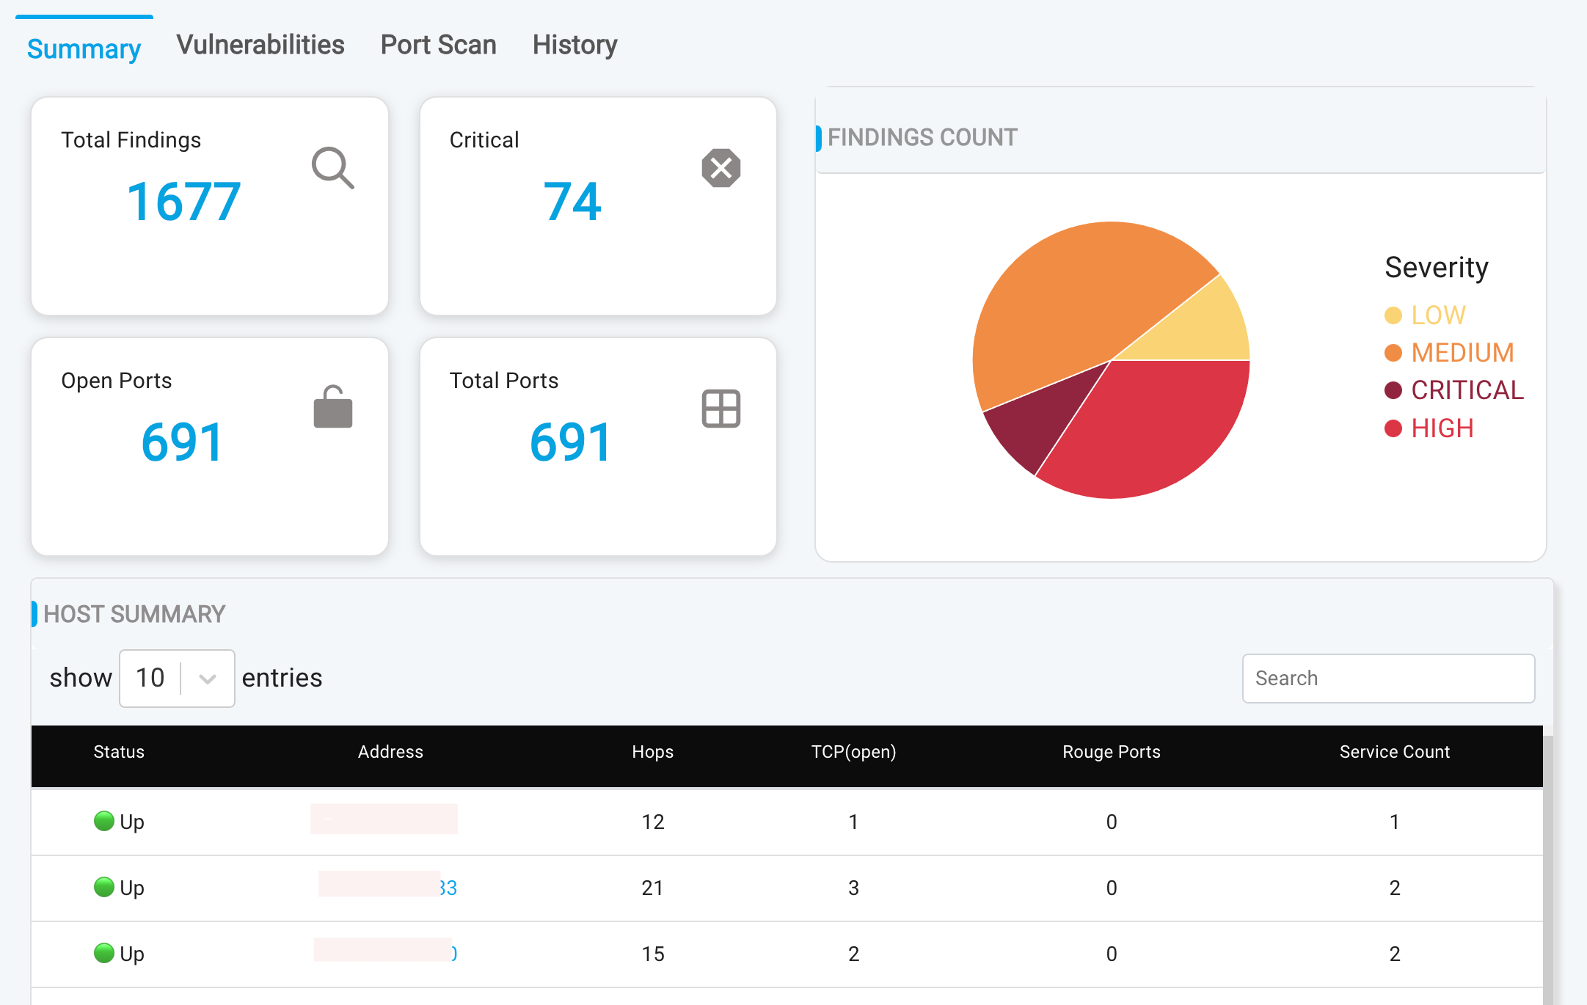Click the green Up status dot in first row
The width and height of the screenshot is (1587, 1005).
click(104, 821)
